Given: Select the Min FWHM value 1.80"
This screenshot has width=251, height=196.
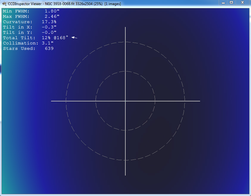Looking at the screenshot, I should (52, 11).
